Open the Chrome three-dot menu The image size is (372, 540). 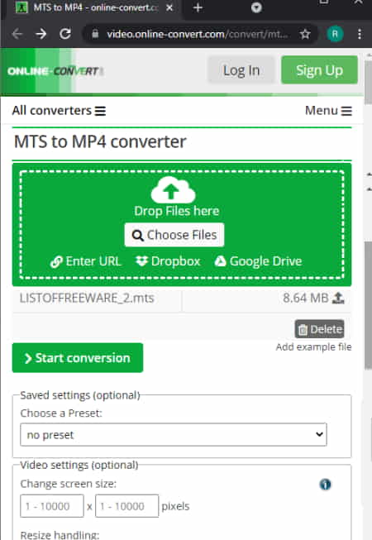[x=360, y=34]
